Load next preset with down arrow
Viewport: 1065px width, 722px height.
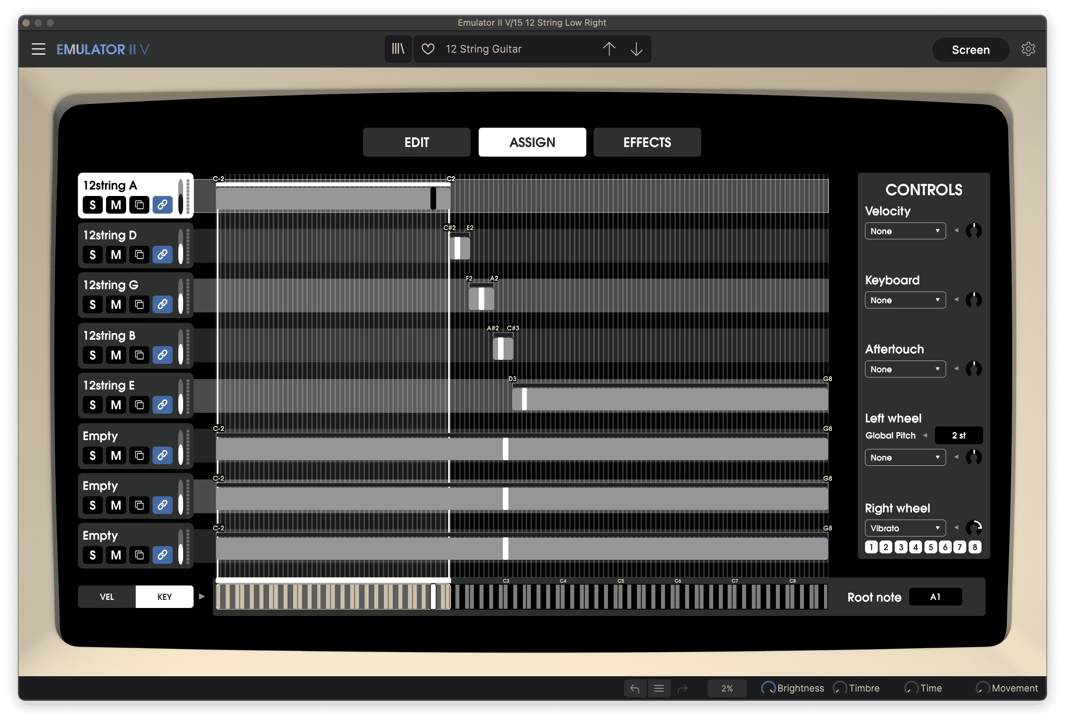(x=636, y=49)
